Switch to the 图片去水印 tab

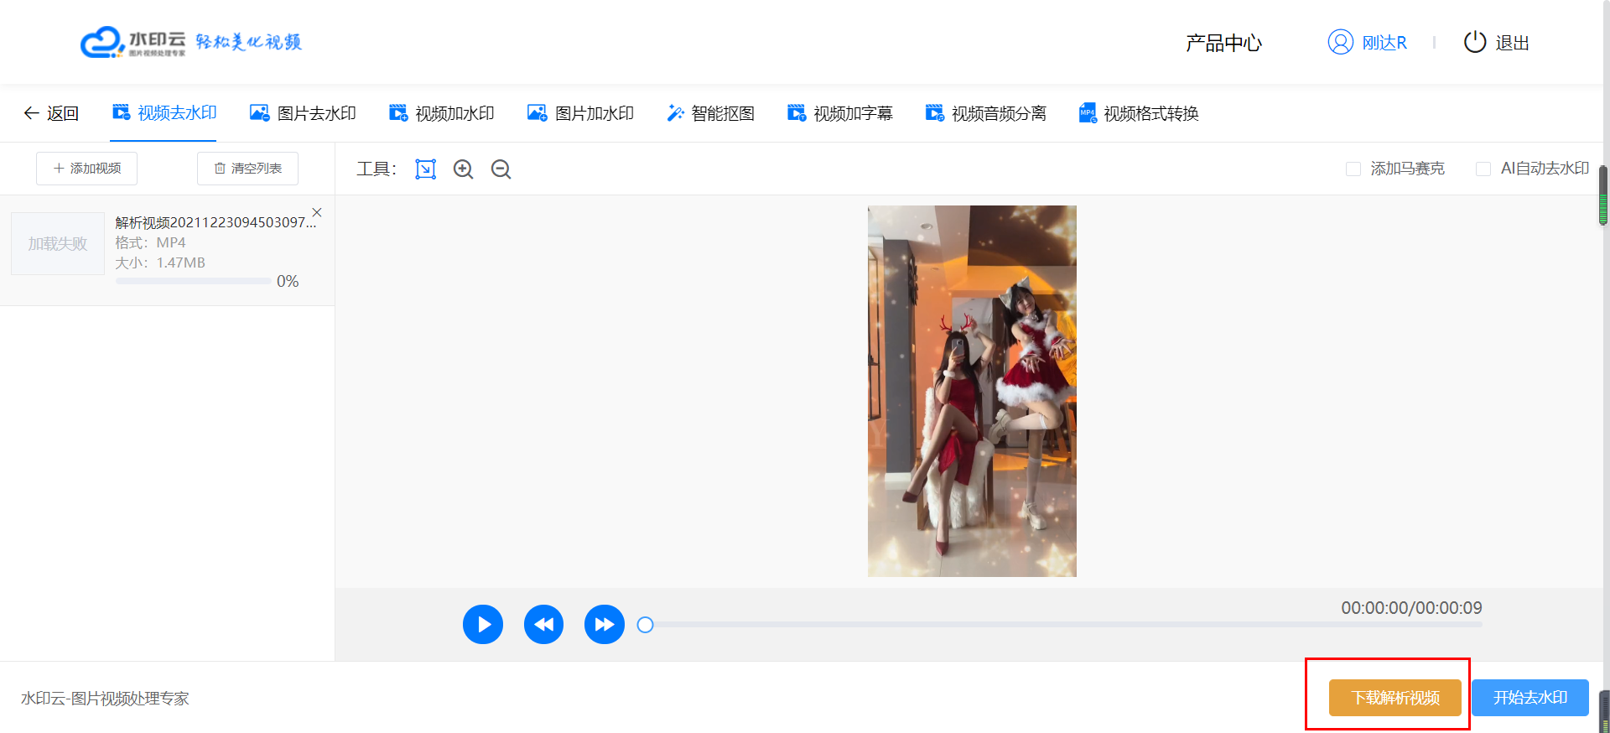click(x=304, y=113)
